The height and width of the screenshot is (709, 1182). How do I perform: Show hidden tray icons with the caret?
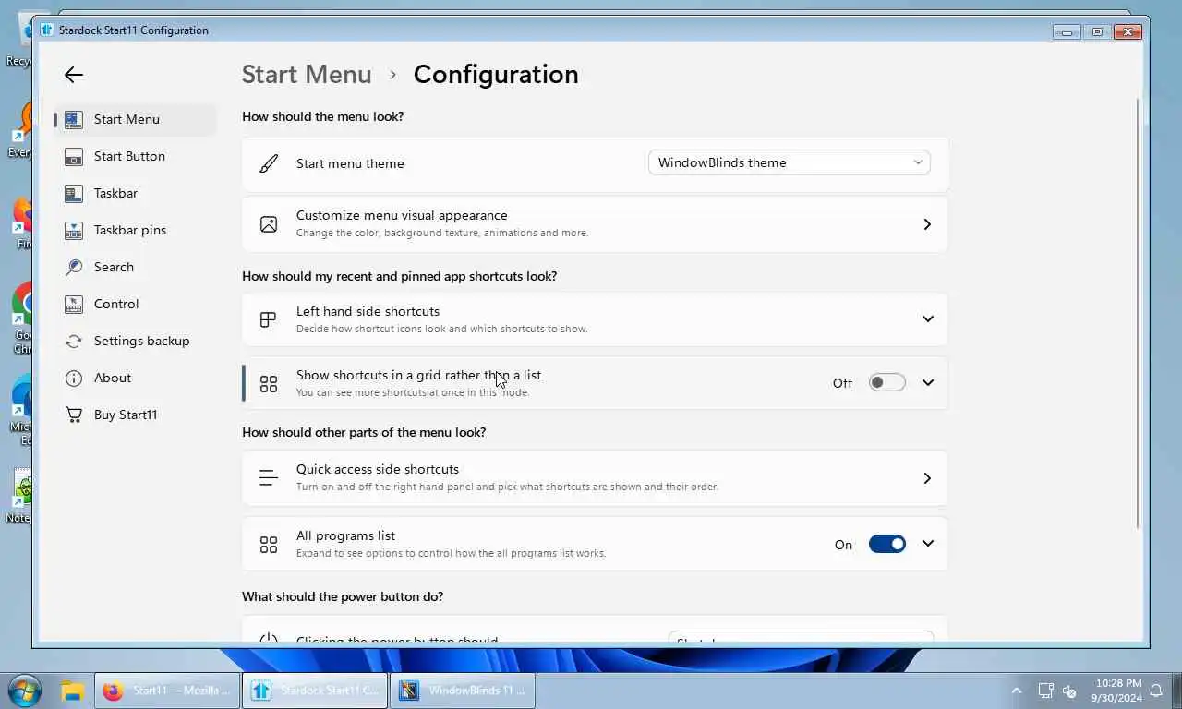(1017, 691)
